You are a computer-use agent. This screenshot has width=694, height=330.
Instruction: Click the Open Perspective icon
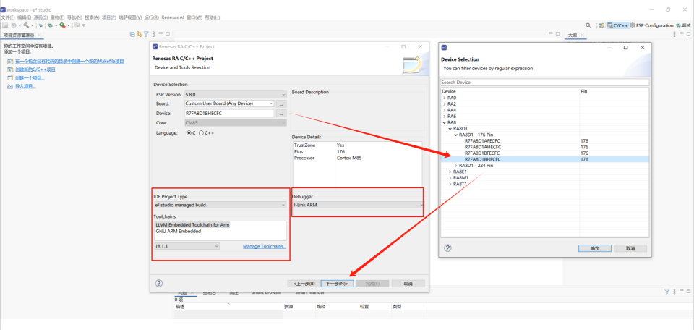point(601,25)
